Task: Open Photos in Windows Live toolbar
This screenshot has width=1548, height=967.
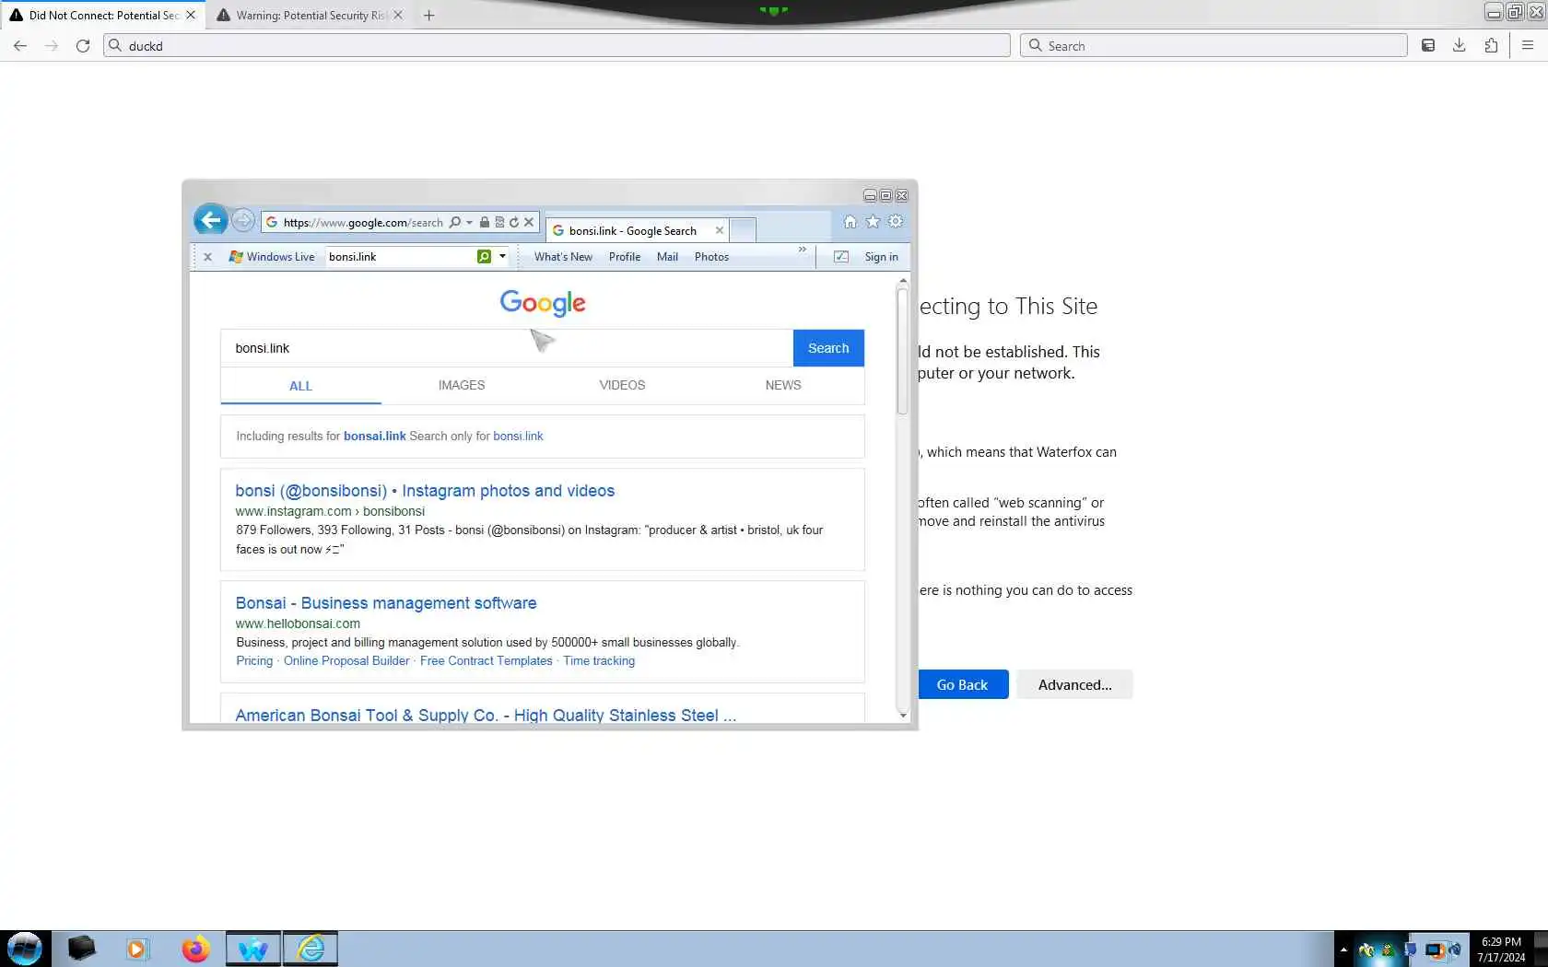Action: pos(711,257)
